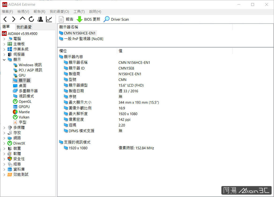Click the 主機板 motherboard icon
This screenshot has width=274, height=197.
click(10, 44)
